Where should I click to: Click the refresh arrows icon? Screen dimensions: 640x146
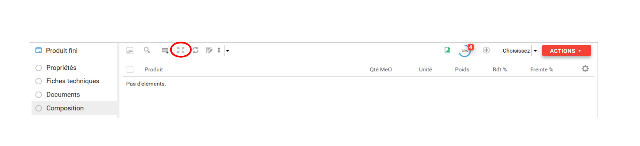pos(195,50)
